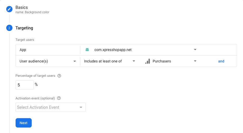Click the step 2 number badge

click(9, 28)
